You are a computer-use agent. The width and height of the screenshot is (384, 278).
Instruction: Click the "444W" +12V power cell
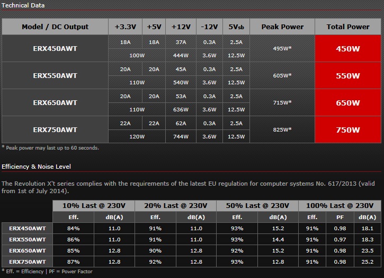point(181,55)
